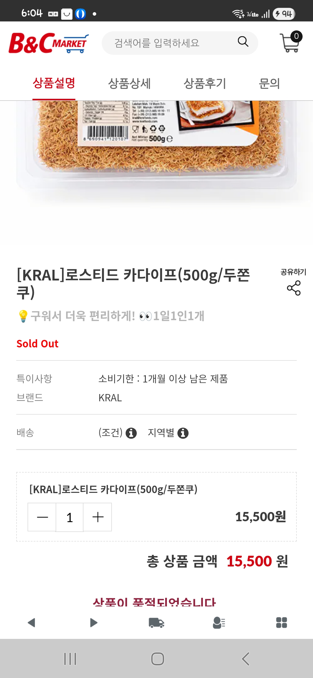Open the 지역별 delivery info icon
Screen dimensions: 313x678
tap(183, 433)
